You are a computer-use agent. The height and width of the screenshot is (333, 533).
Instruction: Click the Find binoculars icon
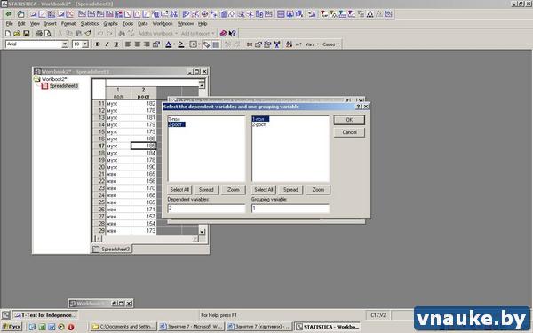tap(122, 34)
